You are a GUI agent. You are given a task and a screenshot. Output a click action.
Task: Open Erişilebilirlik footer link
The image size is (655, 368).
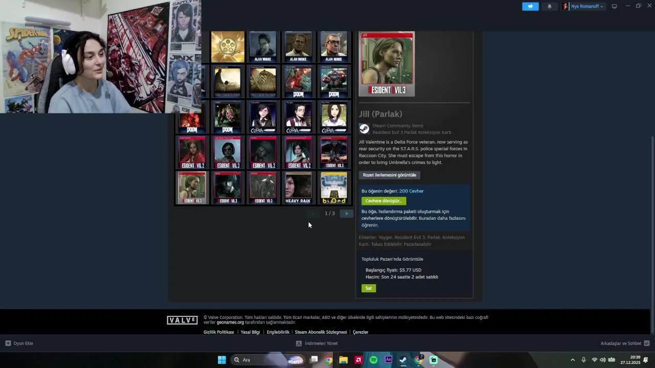tap(278, 332)
